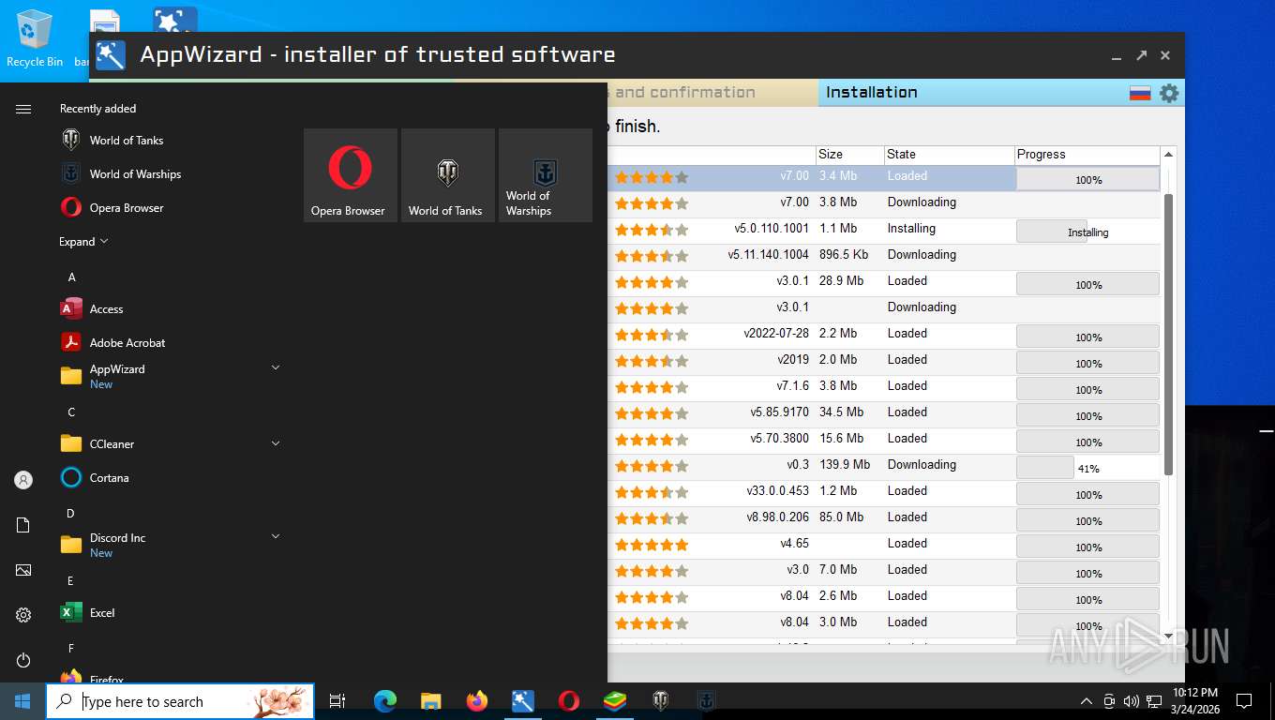Screen dimensions: 1275x720
Task: Launch Microsoft Edge from the taskbar
Action: (x=384, y=701)
